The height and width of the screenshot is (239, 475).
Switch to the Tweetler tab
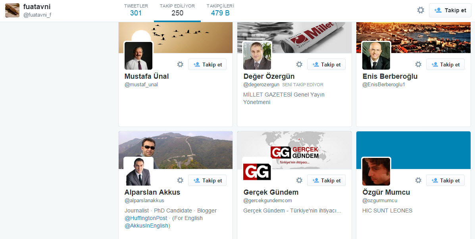point(136,10)
